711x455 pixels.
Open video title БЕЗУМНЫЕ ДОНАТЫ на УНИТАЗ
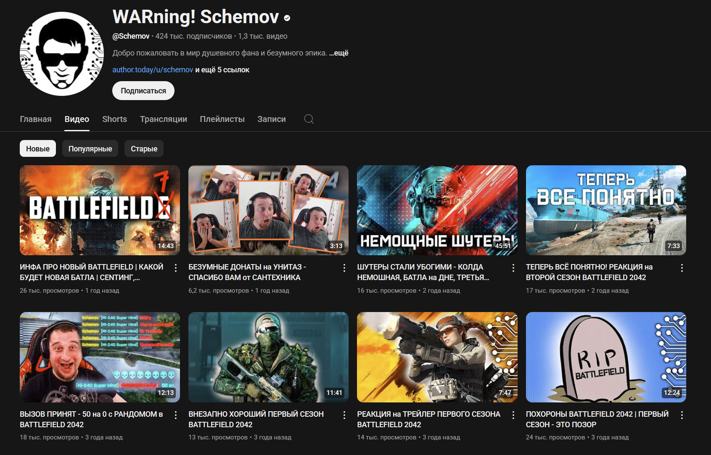pos(247,272)
